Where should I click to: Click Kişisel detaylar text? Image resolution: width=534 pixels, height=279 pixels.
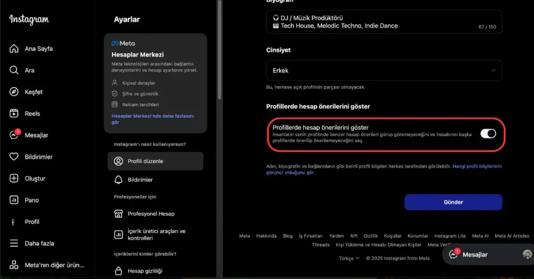tap(139, 83)
